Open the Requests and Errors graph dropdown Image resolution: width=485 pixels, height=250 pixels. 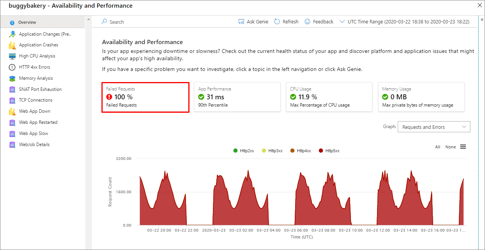(x=434, y=127)
